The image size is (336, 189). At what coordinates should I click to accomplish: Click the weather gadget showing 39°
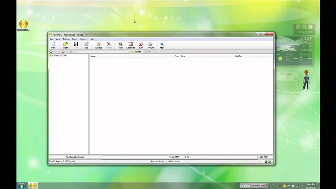(294, 51)
